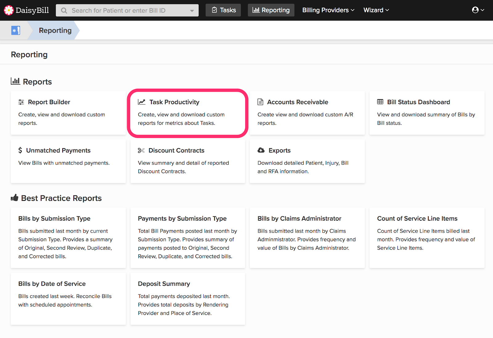Click the Report Builder sliders icon
The width and height of the screenshot is (493, 338).
[x=21, y=102]
